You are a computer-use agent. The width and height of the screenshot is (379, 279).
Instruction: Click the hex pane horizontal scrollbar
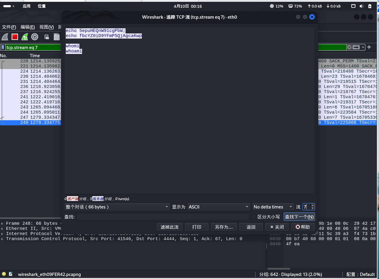[x=279, y=269]
